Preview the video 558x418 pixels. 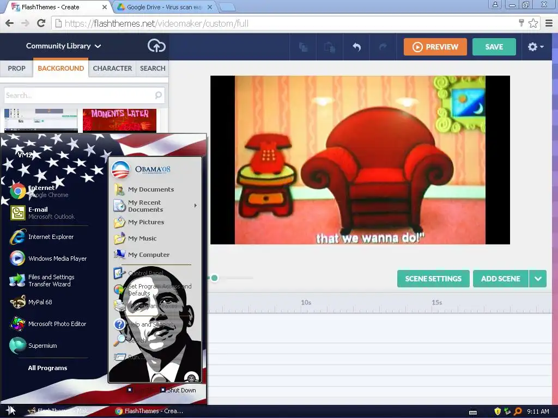pyautogui.click(x=435, y=47)
